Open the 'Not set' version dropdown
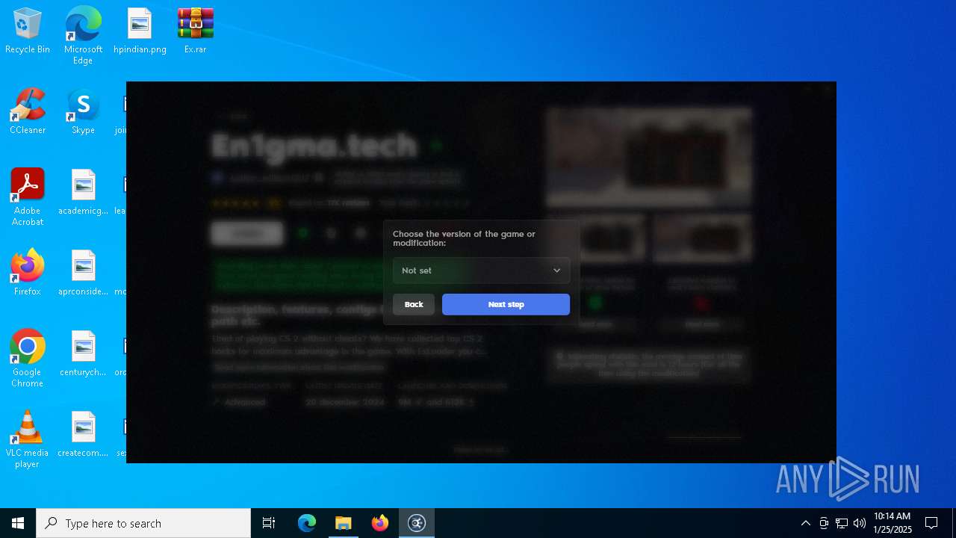The height and width of the screenshot is (538, 956). tap(481, 270)
